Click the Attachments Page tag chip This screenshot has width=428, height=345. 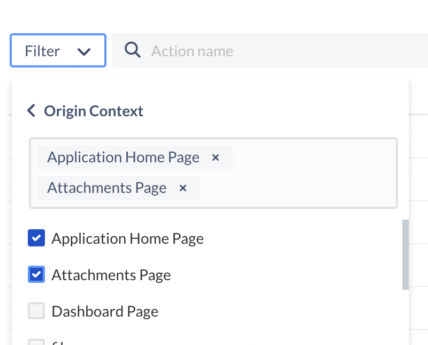(107, 188)
